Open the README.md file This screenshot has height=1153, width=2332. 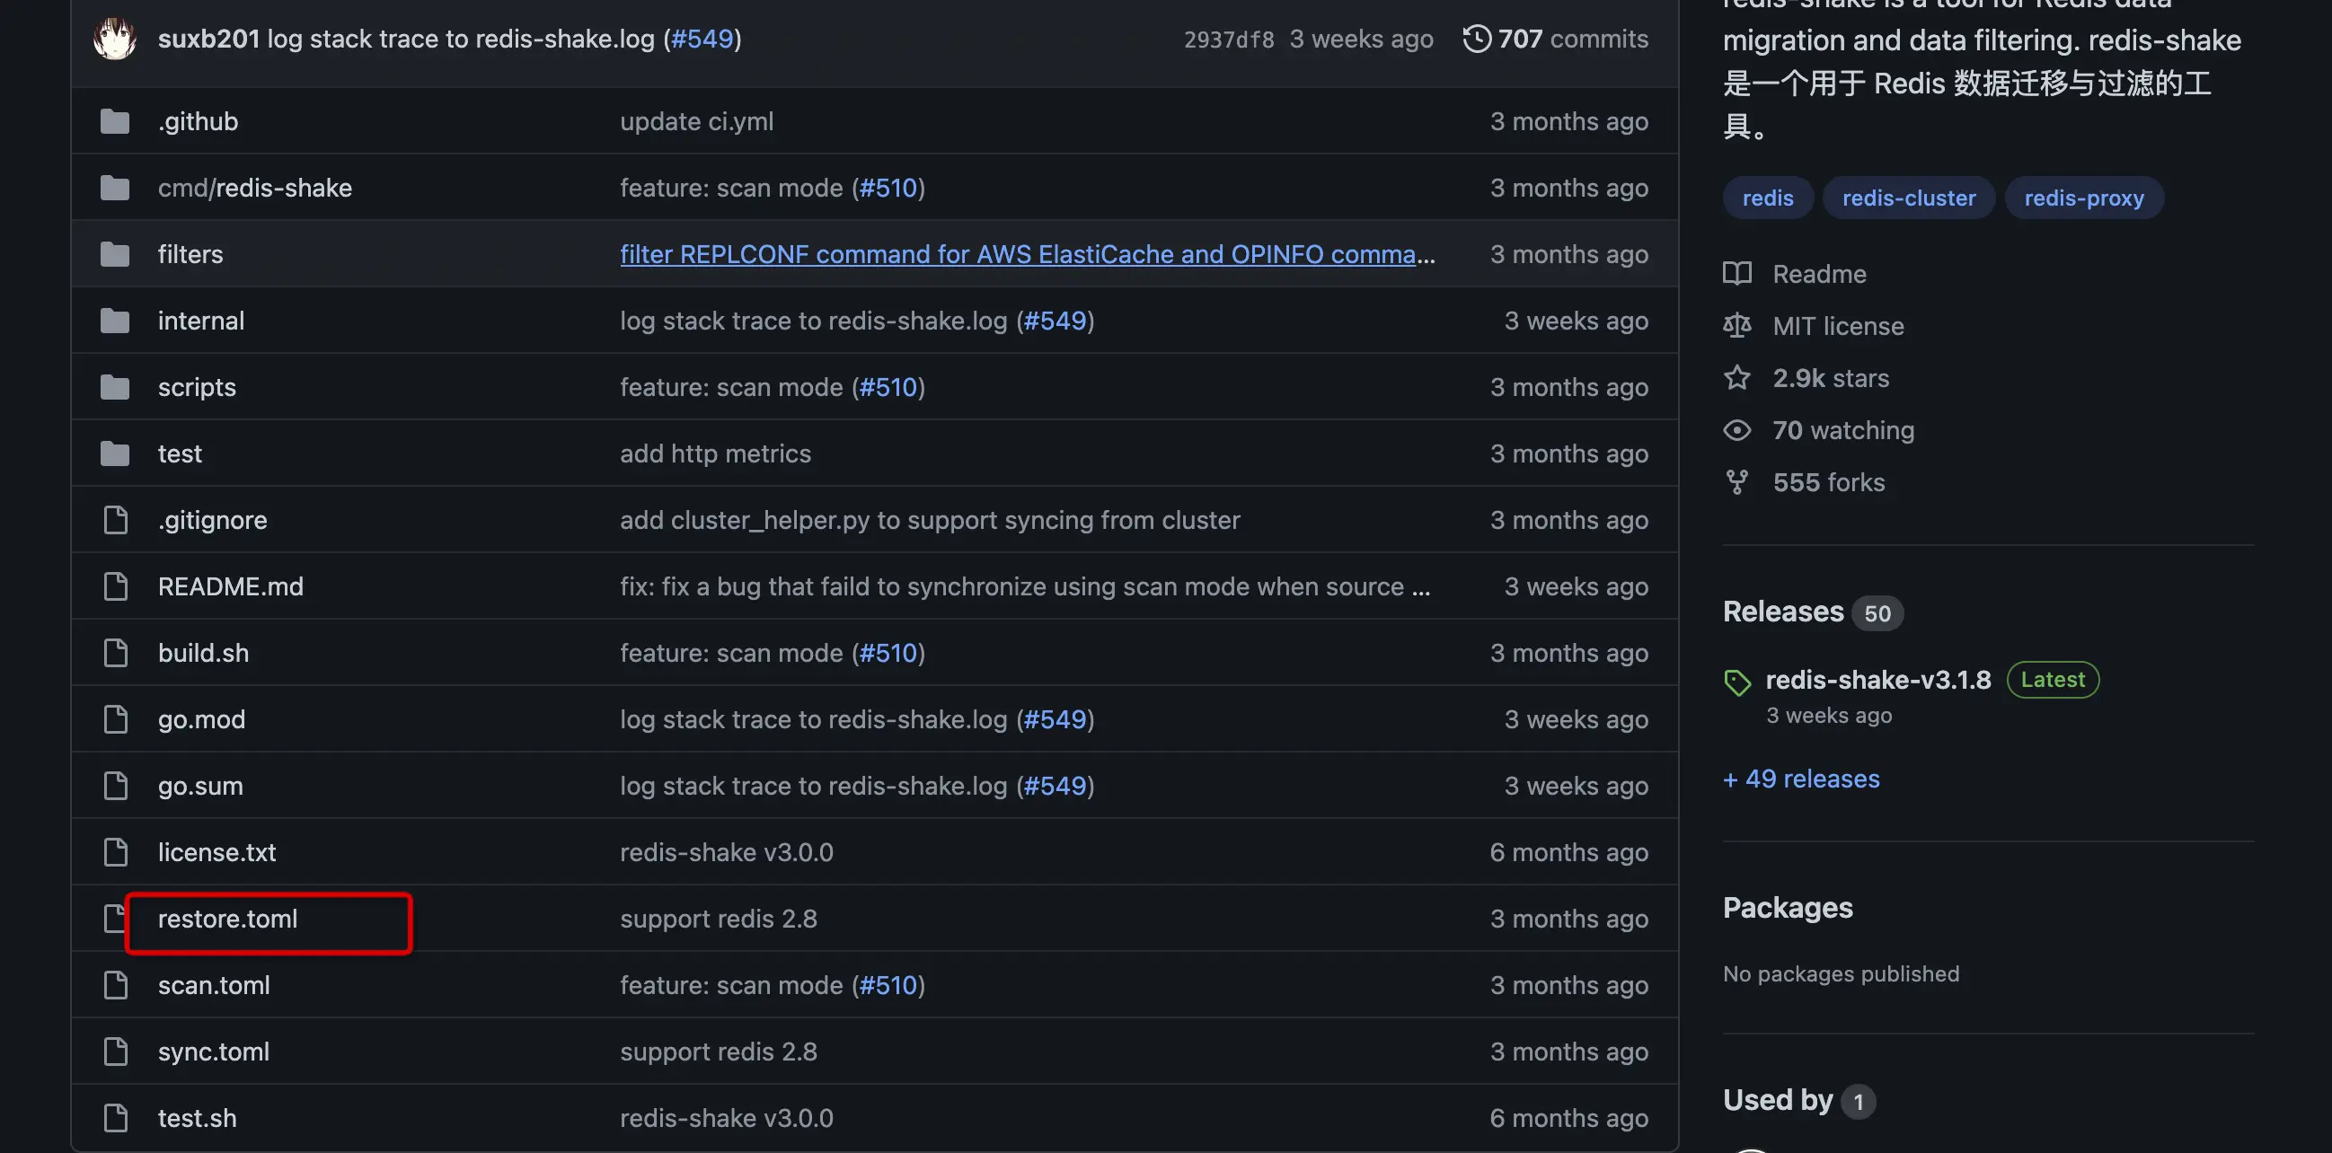click(x=231, y=586)
